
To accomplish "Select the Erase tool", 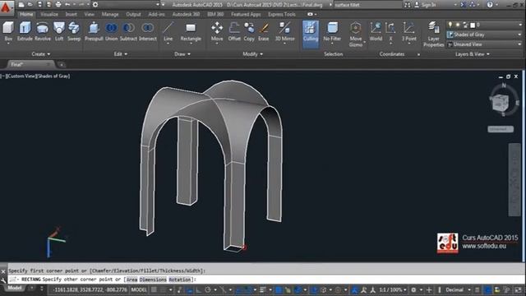I will pos(264,31).
